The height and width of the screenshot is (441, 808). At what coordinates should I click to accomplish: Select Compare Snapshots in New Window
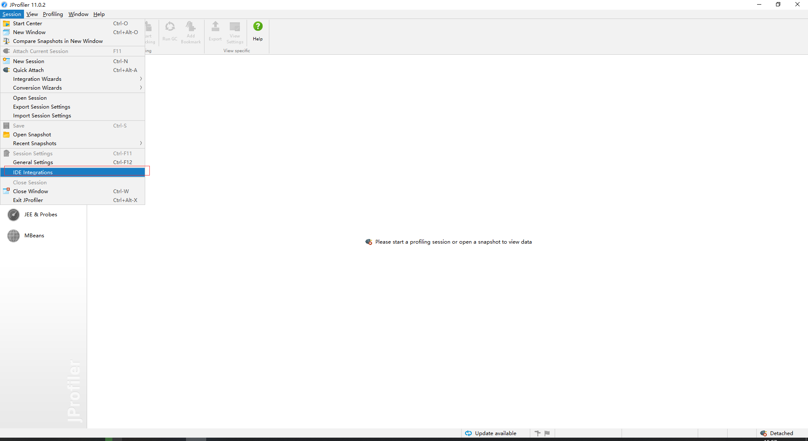point(72,41)
